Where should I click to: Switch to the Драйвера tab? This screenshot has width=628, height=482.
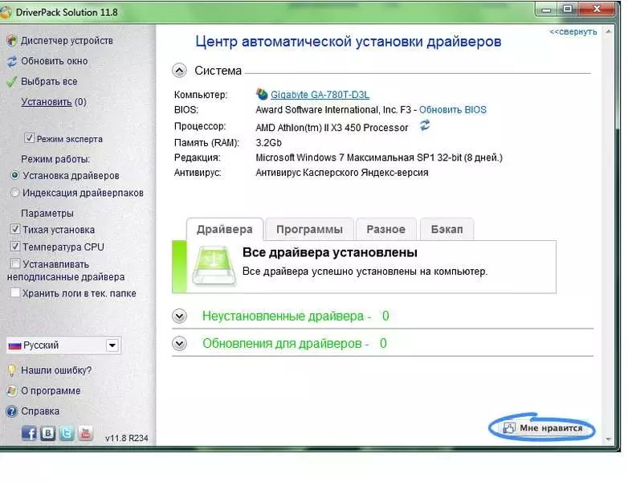225,229
